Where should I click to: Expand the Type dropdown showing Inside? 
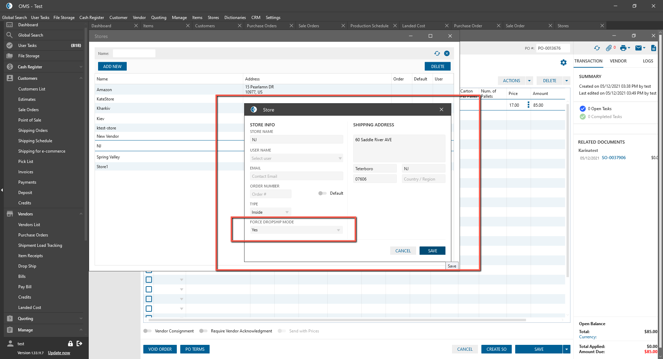pos(270,212)
